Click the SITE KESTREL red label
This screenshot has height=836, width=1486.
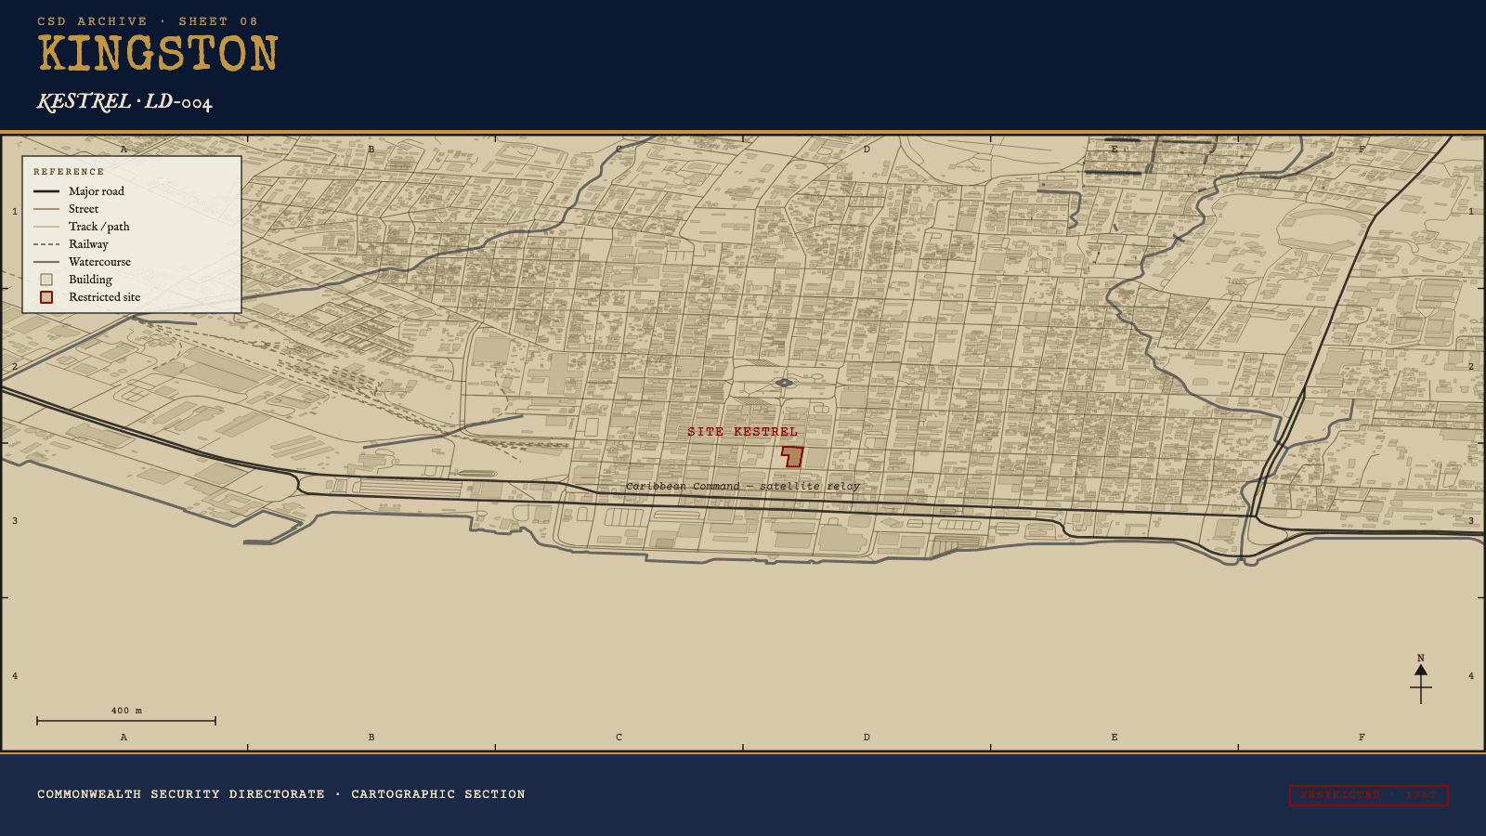(x=742, y=432)
